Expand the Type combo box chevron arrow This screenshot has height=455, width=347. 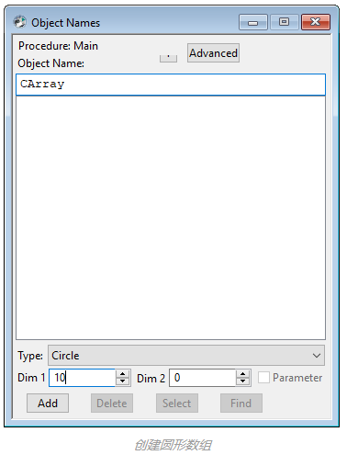(317, 356)
